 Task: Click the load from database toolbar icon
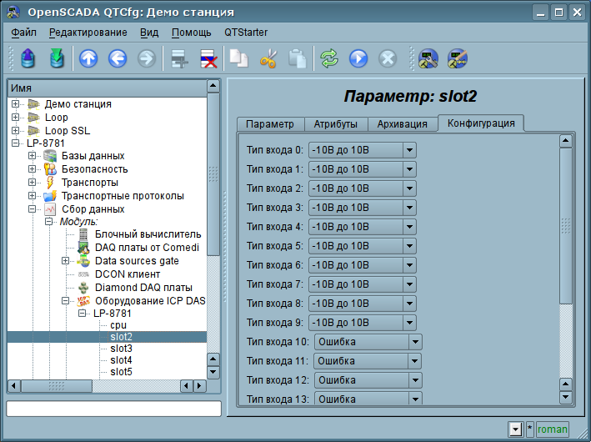(28, 58)
